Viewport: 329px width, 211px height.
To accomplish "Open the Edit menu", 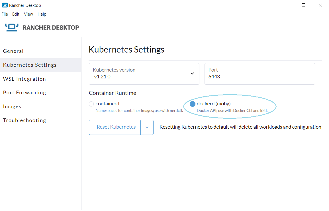I will [x=16, y=14].
